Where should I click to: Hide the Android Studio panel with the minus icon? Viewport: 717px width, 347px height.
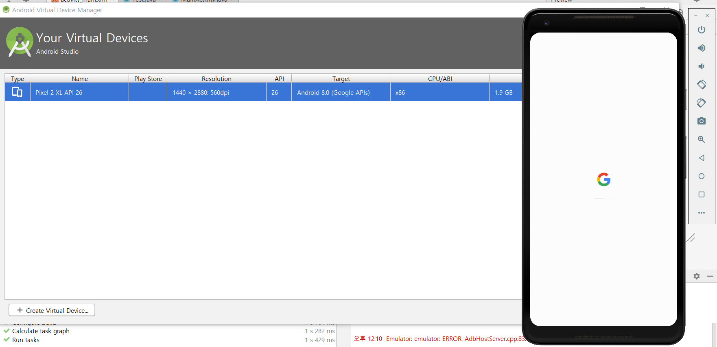(x=710, y=276)
